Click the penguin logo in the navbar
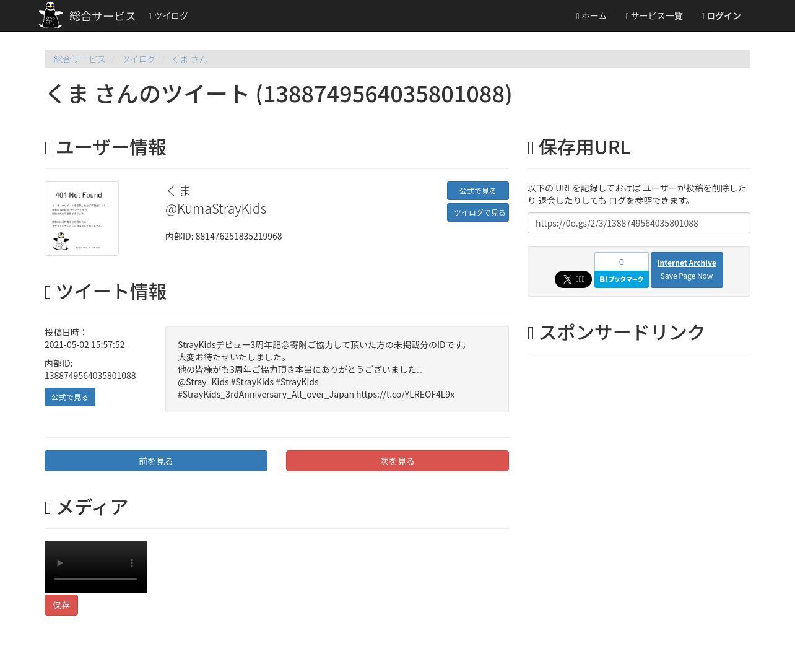Viewport: 795px width, 672px height. (x=50, y=15)
